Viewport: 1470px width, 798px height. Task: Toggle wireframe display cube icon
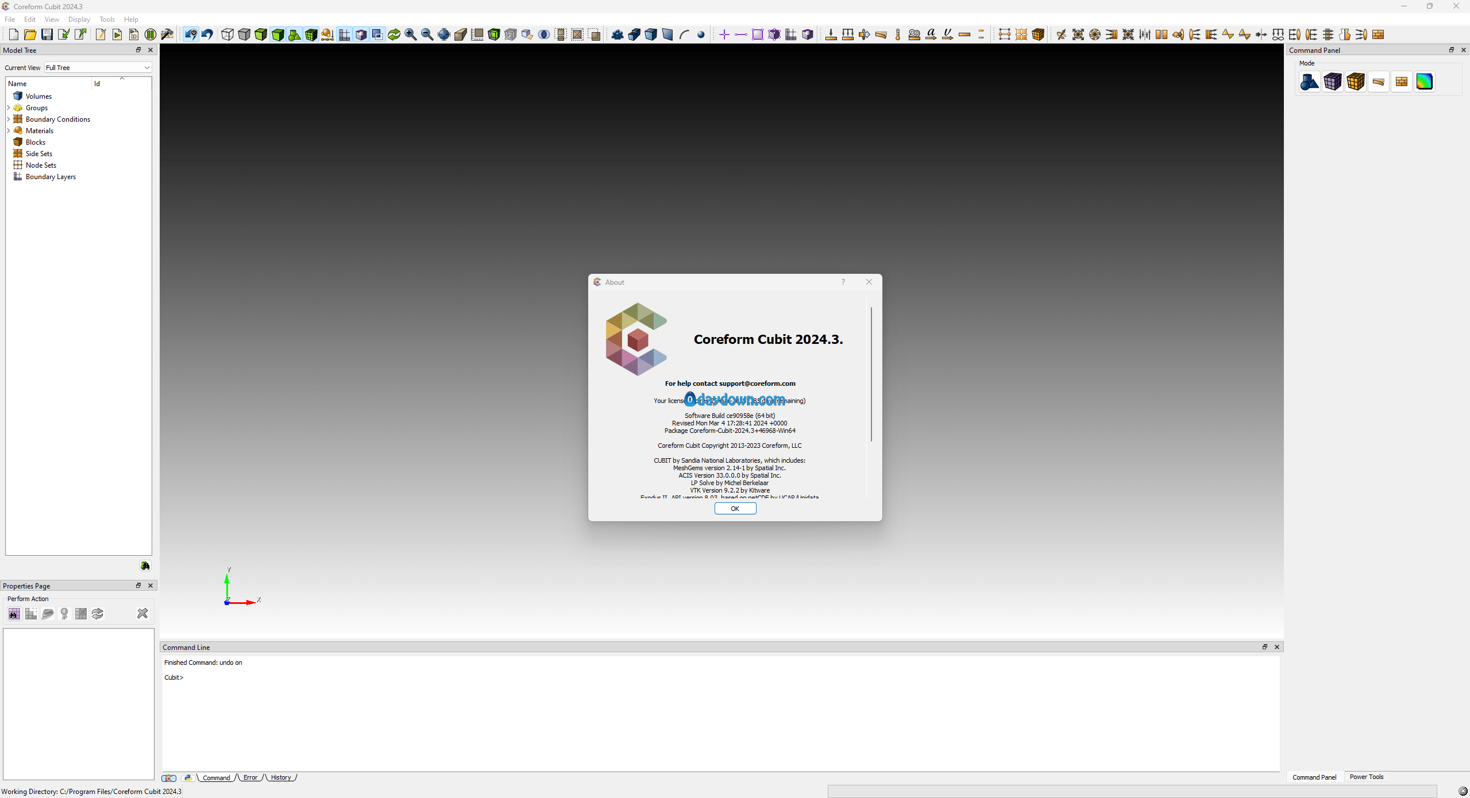227,34
